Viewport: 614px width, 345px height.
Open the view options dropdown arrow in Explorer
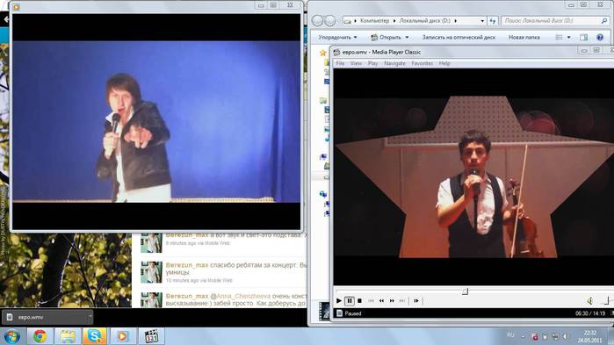(x=568, y=37)
